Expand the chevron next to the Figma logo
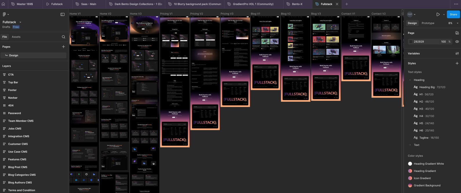This screenshot has width=461, height=193. [8, 14]
